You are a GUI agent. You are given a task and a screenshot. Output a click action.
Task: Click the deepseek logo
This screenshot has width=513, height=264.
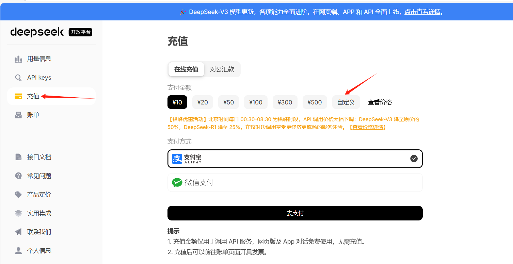(x=37, y=32)
